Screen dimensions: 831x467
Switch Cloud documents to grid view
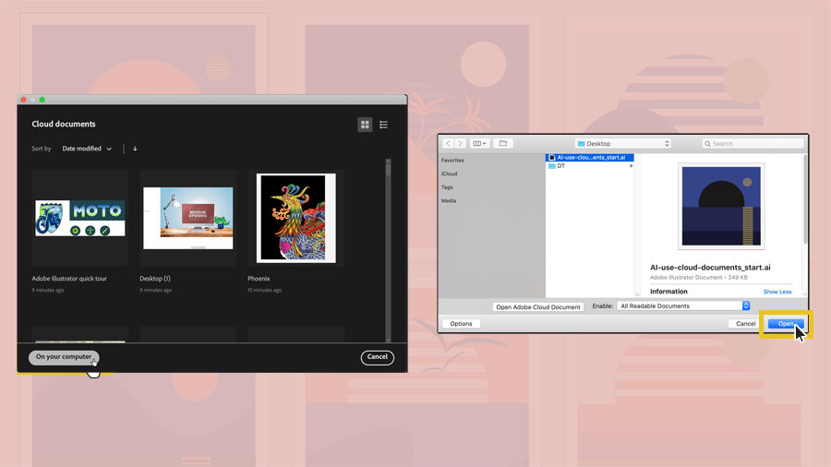(365, 125)
